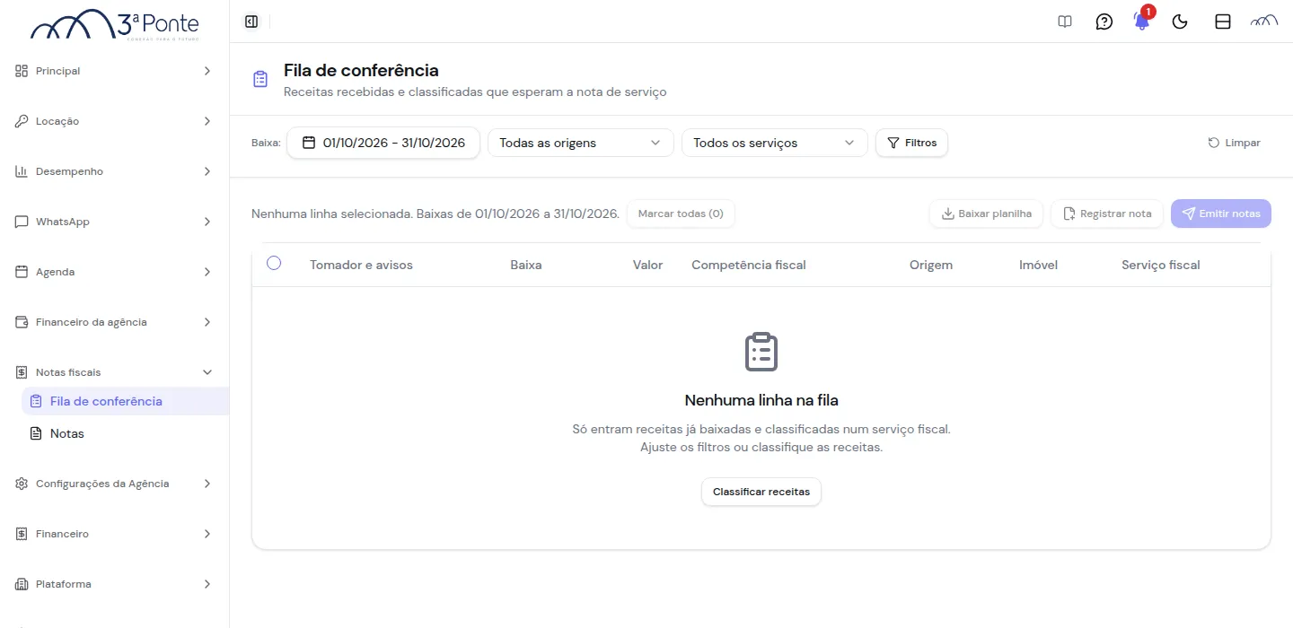Click the Notas document icon in the submenu

click(x=36, y=433)
